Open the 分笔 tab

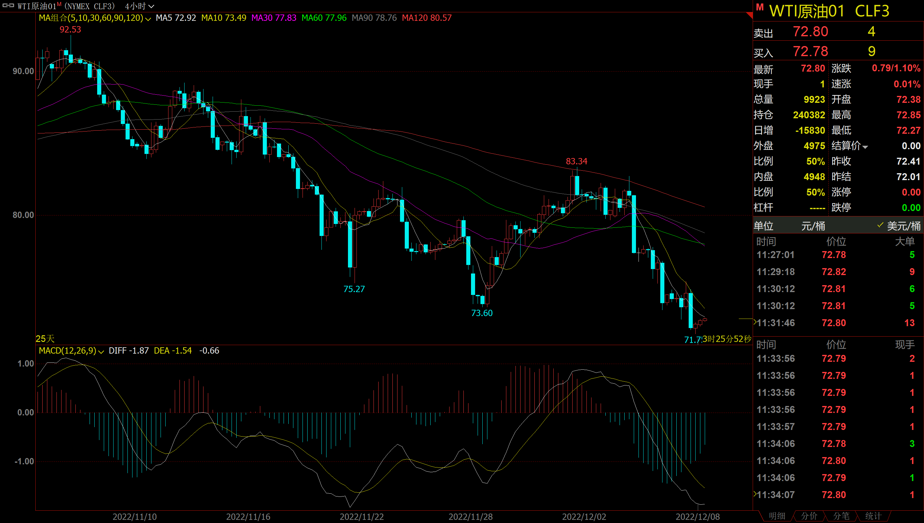[x=841, y=516]
